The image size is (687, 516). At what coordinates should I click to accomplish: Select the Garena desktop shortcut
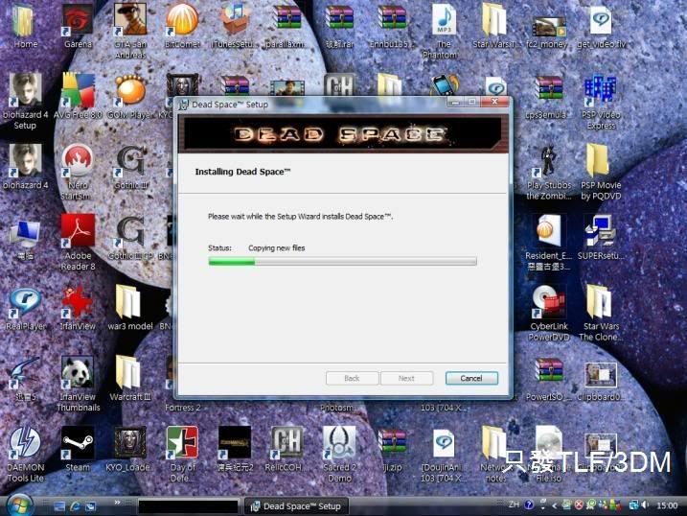click(78, 19)
